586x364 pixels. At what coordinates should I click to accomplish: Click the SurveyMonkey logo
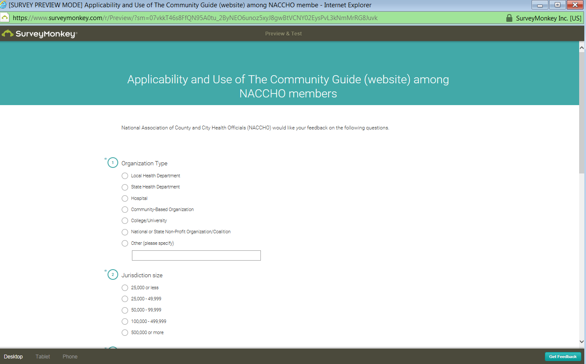point(39,34)
